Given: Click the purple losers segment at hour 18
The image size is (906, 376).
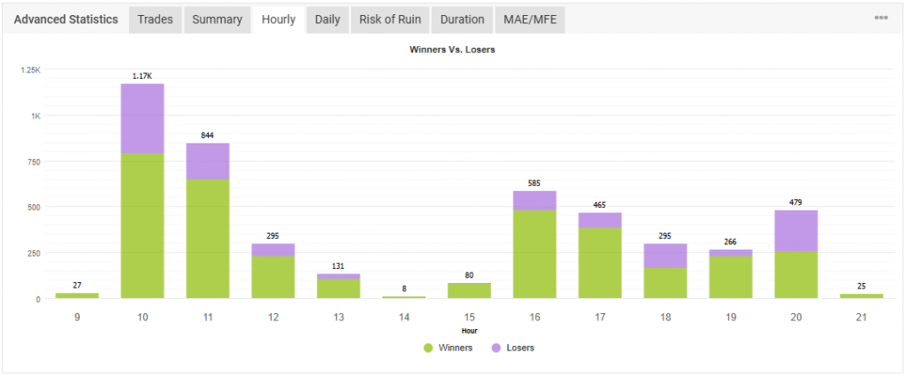Looking at the screenshot, I should (x=665, y=256).
